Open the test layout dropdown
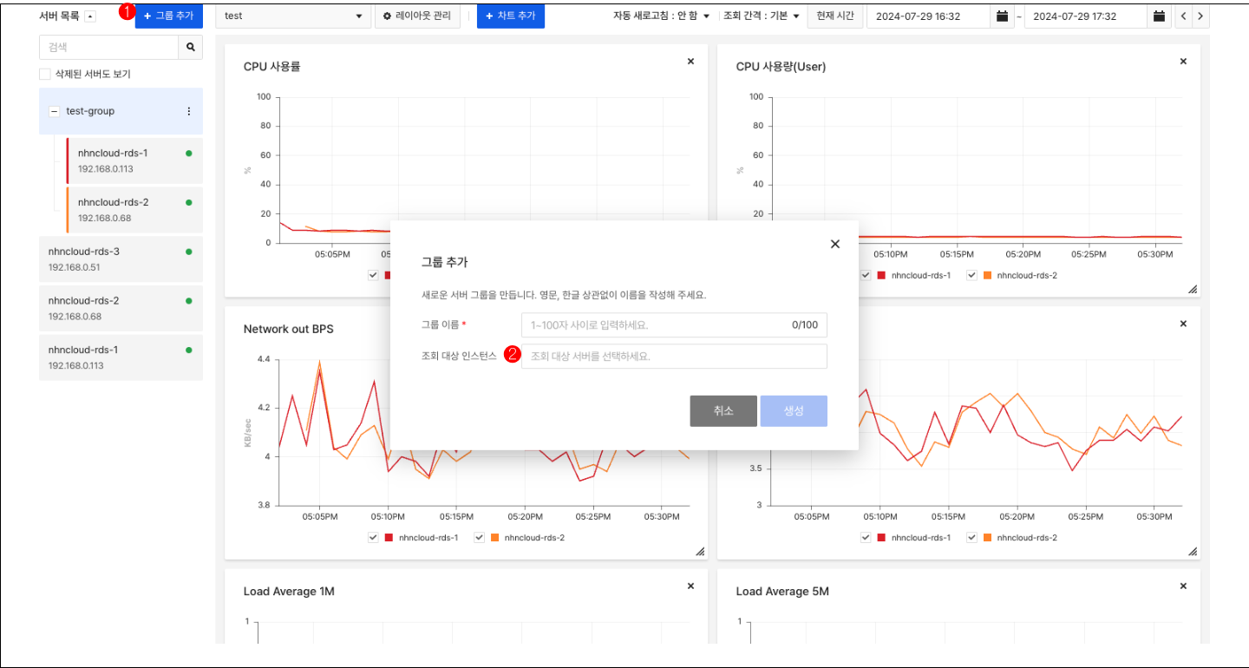The height and width of the screenshot is (668, 1249). pyautogui.click(x=293, y=16)
